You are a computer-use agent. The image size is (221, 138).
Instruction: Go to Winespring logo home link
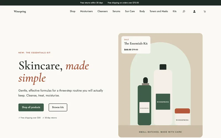(x=20, y=11)
